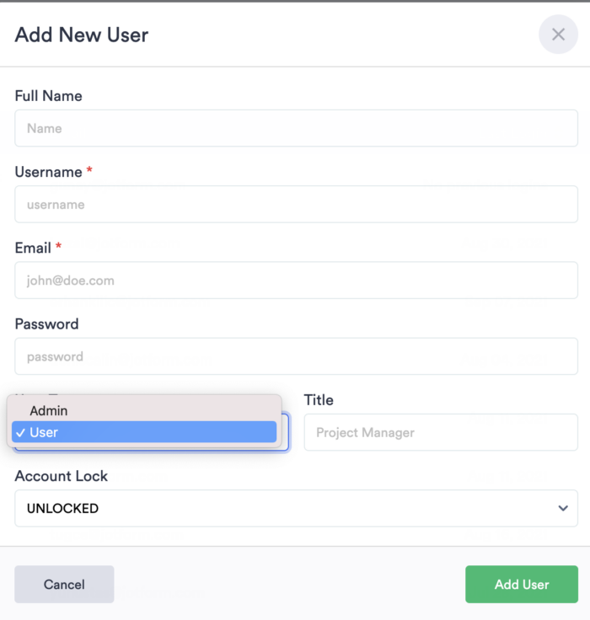Viewport: 590px width, 620px height.
Task: Click the Title label
Action: click(x=319, y=400)
